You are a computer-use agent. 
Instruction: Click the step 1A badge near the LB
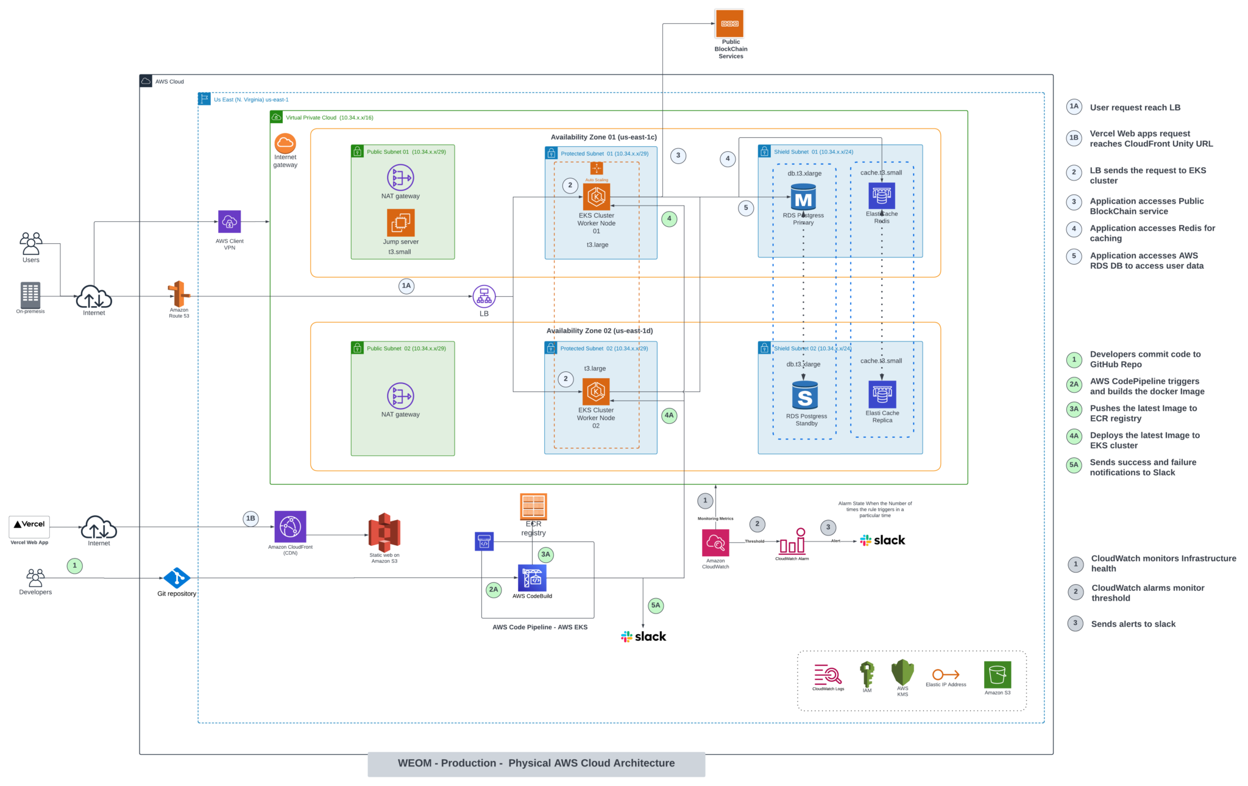point(406,285)
